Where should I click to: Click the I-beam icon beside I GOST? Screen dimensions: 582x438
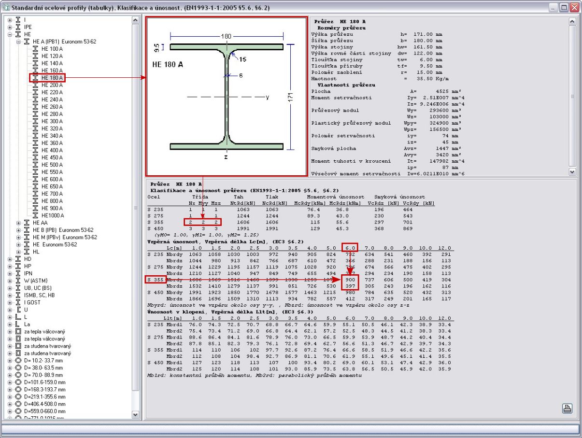click(18, 302)
